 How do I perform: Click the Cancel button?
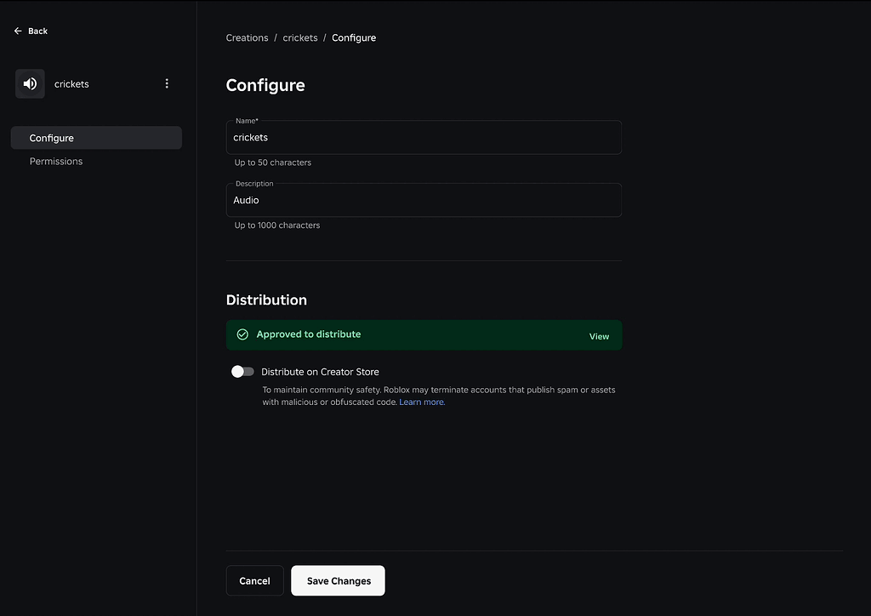[254, 580]
